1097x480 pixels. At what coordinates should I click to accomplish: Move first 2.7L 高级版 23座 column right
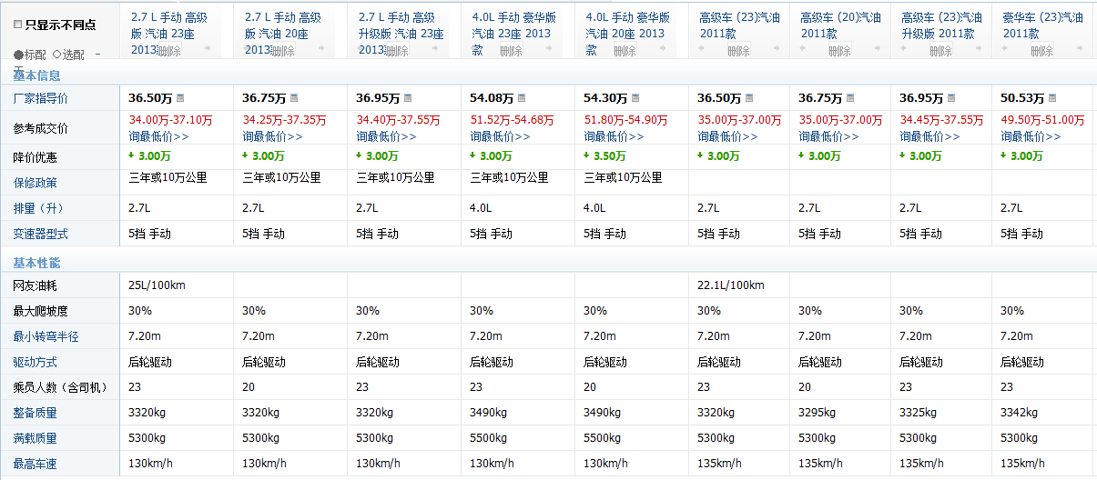point(208,48)
